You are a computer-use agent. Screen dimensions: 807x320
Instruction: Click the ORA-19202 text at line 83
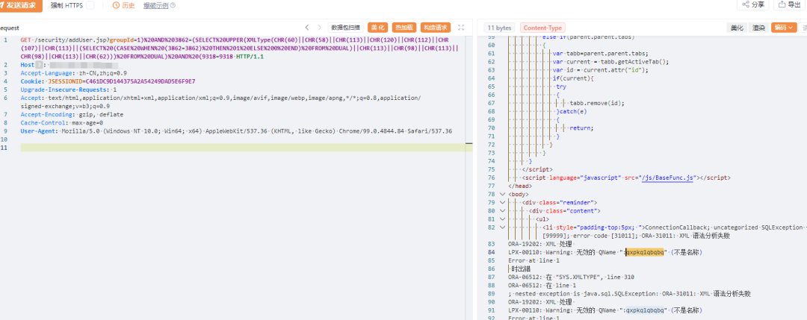pos(540,244)
